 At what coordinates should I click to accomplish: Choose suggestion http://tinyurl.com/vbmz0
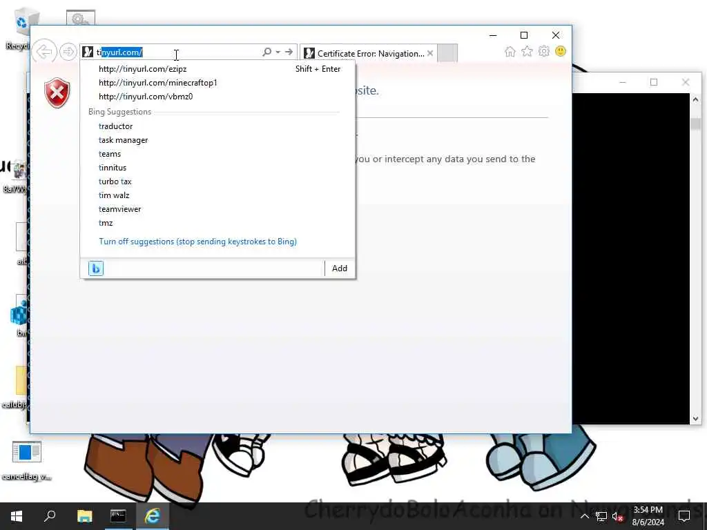217,97
